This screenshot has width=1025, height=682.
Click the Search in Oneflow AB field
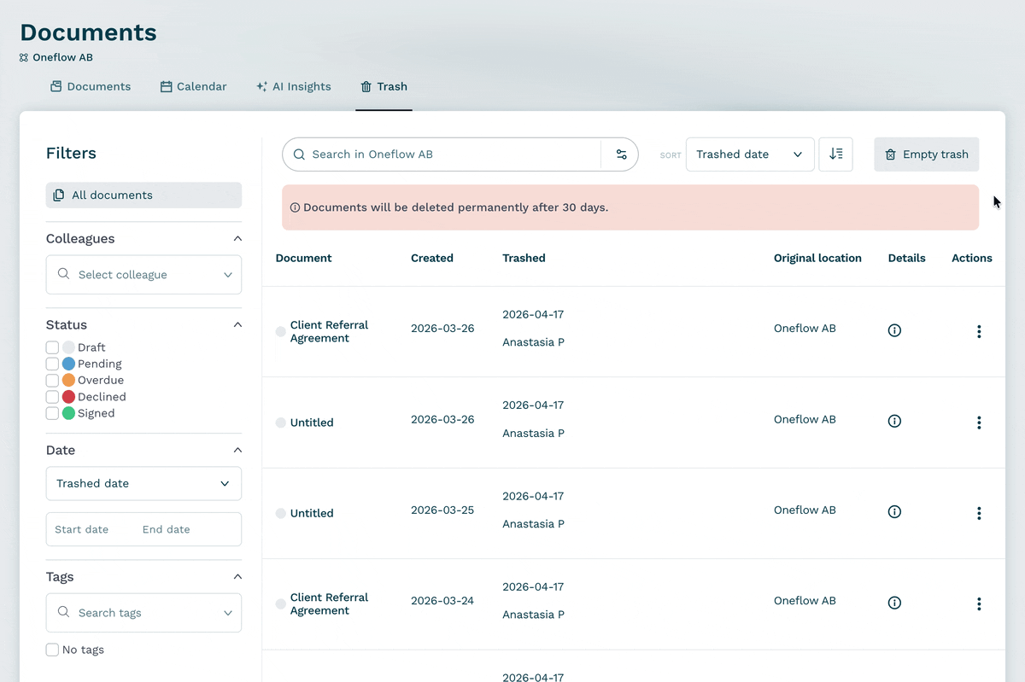coord(441,154)
